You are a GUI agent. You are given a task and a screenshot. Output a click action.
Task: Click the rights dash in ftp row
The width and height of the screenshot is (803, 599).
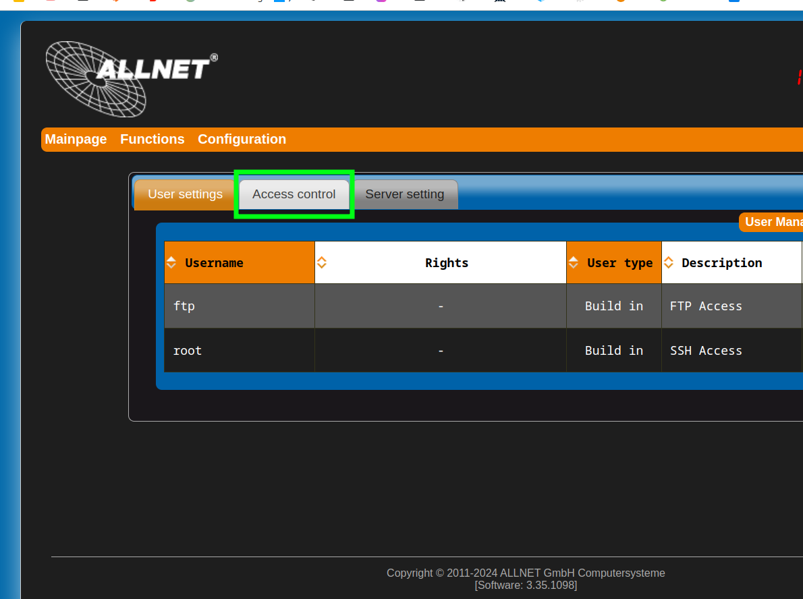[441, 306]
